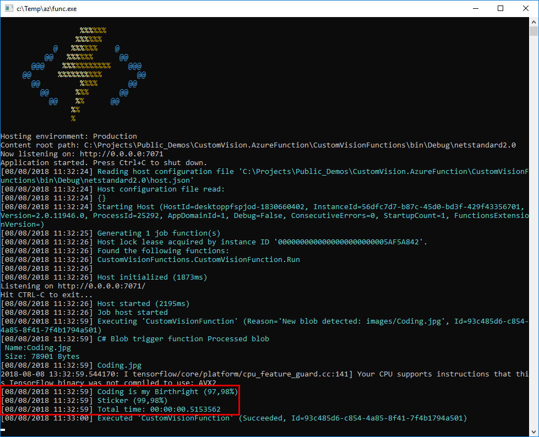The image size is (539, 437).
Task: Click 'C# Blob trigger function Processed blob' line
Action: pos(135,339)
